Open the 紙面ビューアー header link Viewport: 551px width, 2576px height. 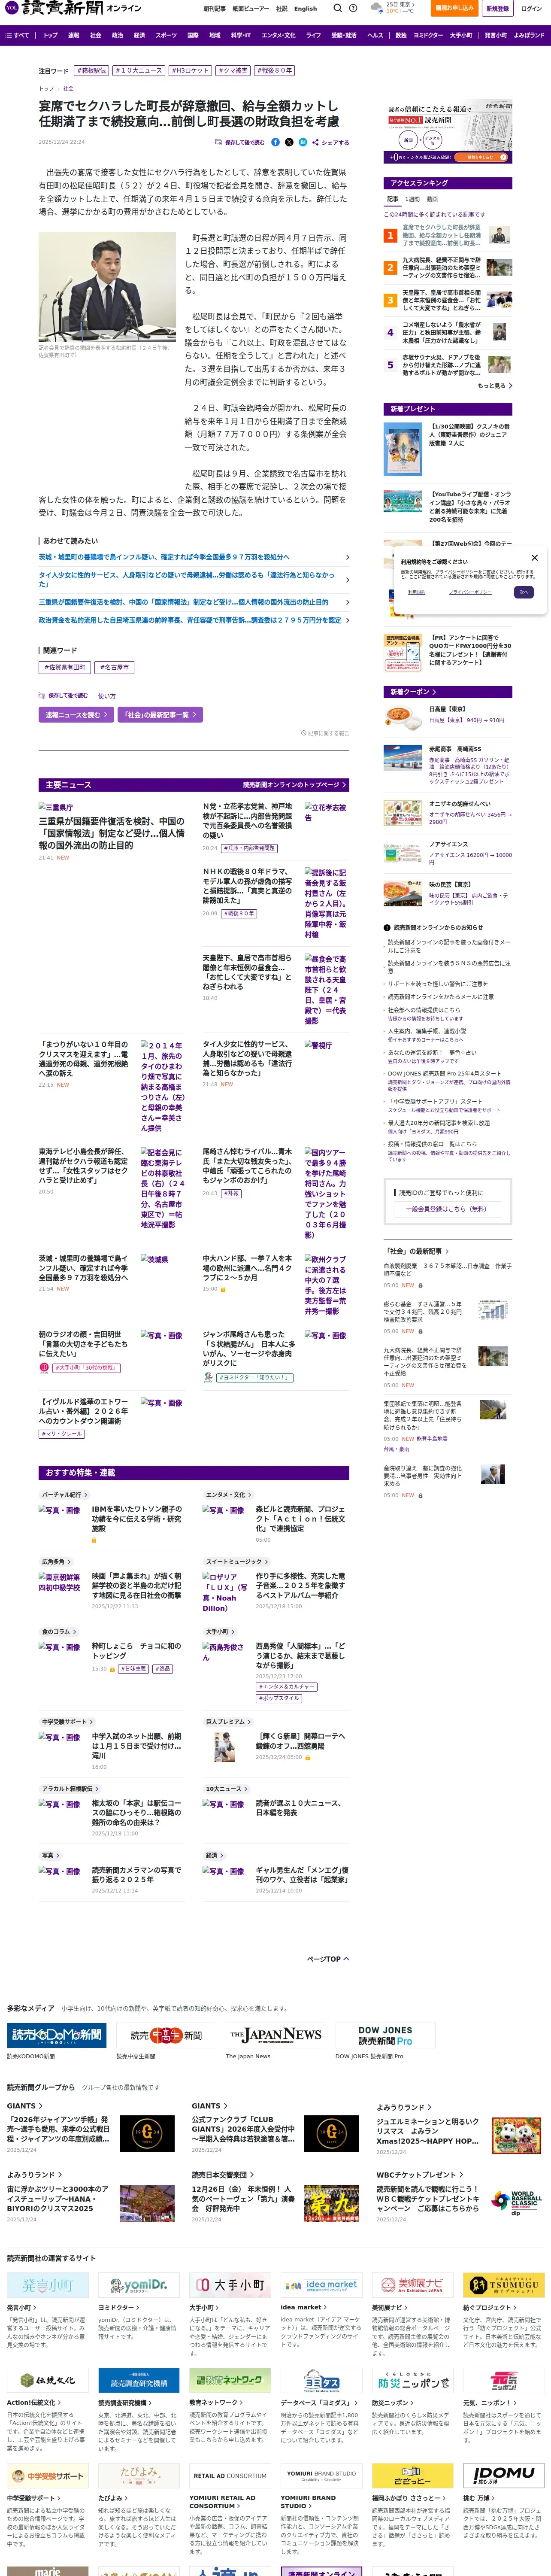[x=250, y=8]
